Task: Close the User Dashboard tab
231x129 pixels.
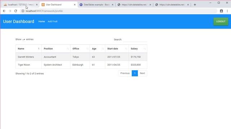Action: [75, 5]
